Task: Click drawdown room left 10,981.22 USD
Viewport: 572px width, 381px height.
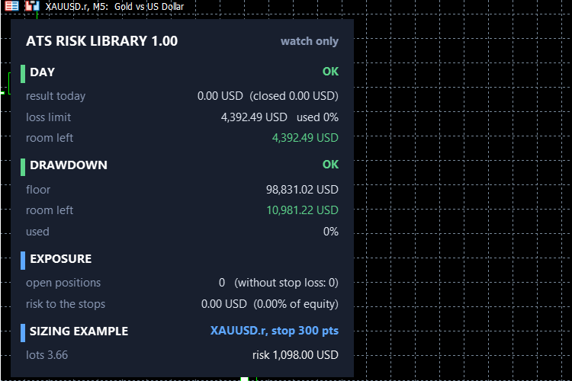Action: 303,210
